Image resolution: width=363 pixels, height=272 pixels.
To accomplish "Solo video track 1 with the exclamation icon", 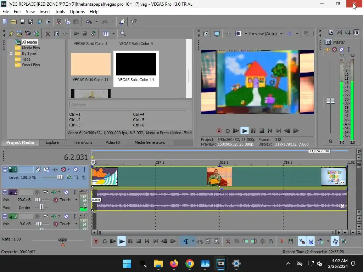I will [x=84, y=170].
